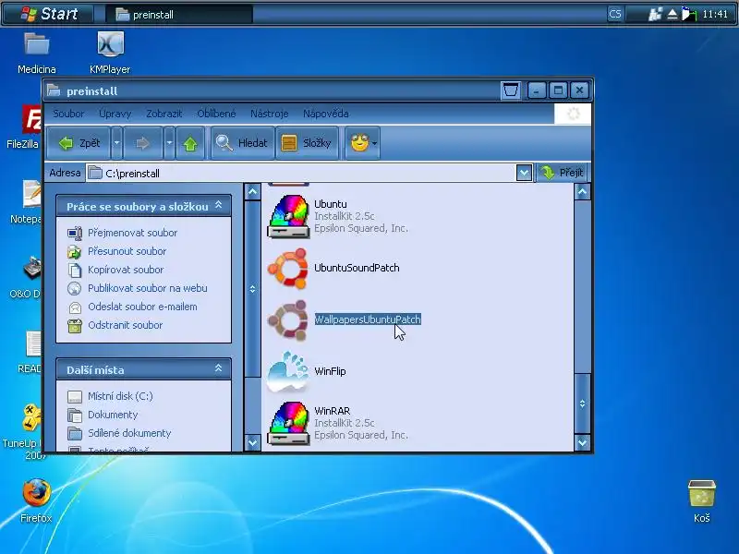Click Odstranit soubor link
This screenshot has width=739, height=554.
(x=125, y=325)
